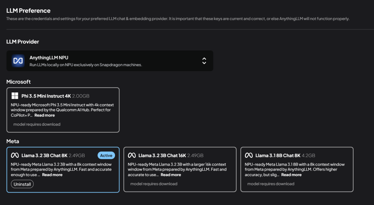Click Meta logo on Llama 3.2 8K card
This screenshot has width=374, height=205.
coord(15,155)
